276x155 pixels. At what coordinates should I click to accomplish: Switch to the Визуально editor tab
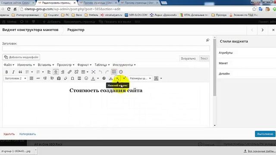coord(188,59)
